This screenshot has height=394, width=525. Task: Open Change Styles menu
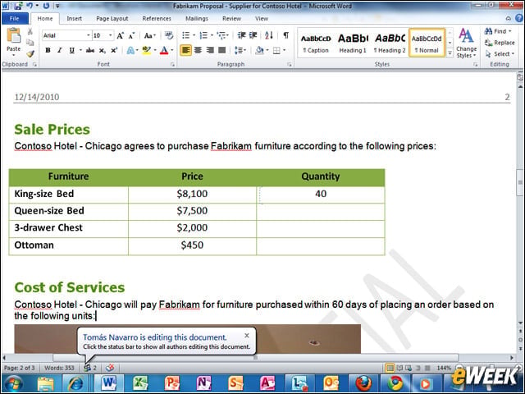point(466,43)
